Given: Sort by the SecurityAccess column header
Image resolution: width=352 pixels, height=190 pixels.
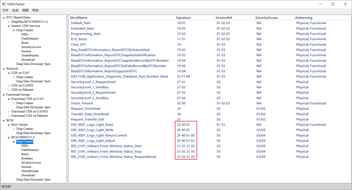Looking at the screenshot, I should coord(266,18).
